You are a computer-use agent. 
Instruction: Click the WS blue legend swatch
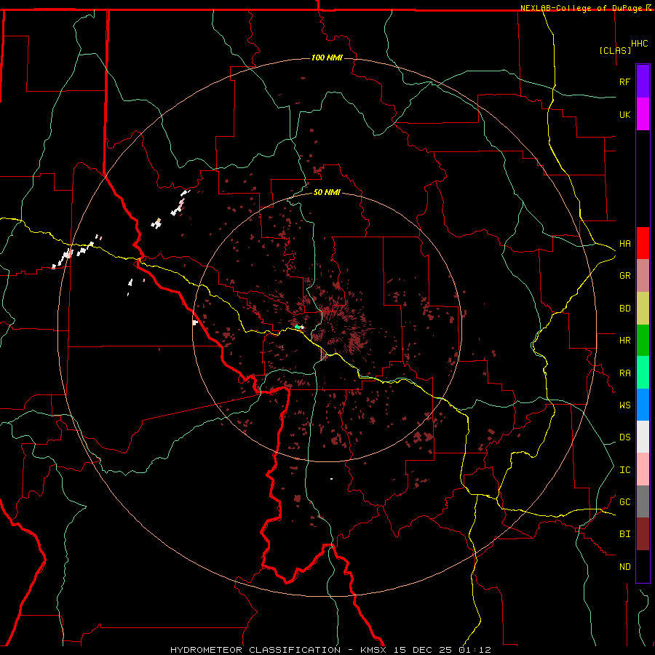(x=643, y=405)
